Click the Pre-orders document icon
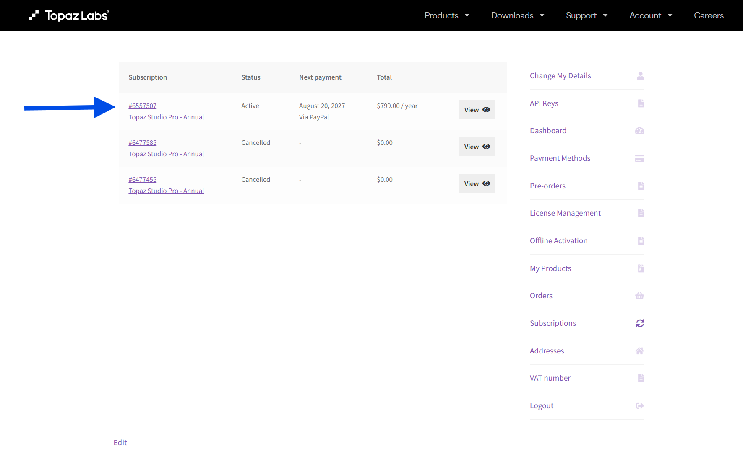The height and width of the screenshot is (459, 743). click(x=641, y=186)
